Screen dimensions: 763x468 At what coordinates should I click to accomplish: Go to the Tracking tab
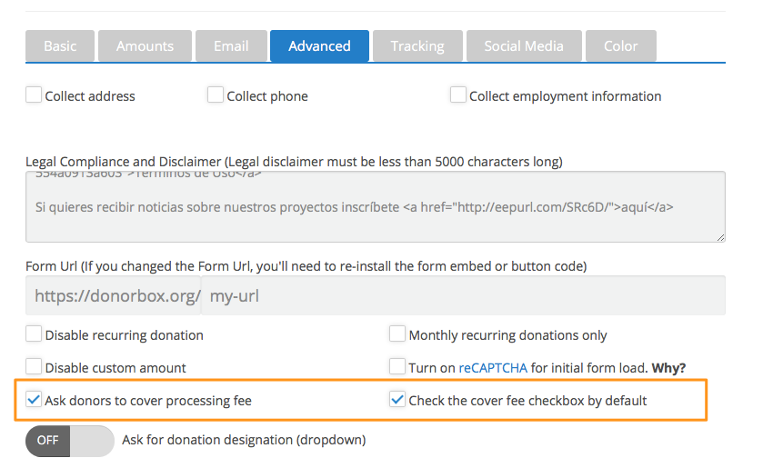417,45
